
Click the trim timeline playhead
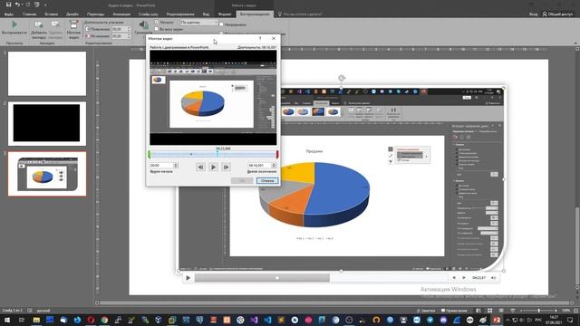click(217, 154)
